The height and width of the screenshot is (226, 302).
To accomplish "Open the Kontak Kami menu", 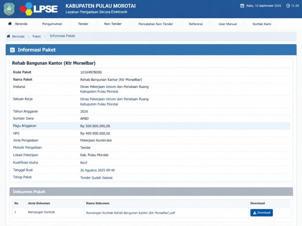I will 262,24.
